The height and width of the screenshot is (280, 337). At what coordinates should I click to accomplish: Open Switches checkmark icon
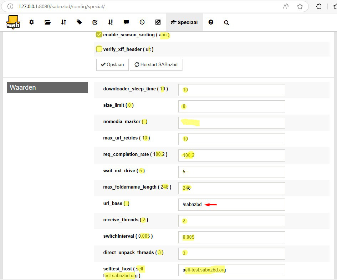95,22
